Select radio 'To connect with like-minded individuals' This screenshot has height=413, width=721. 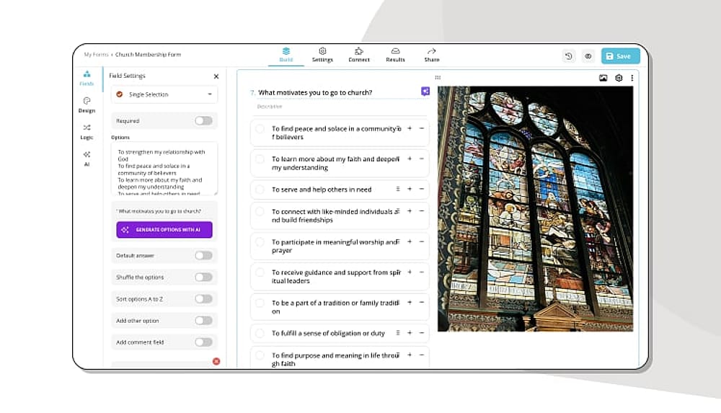[260, 212]
